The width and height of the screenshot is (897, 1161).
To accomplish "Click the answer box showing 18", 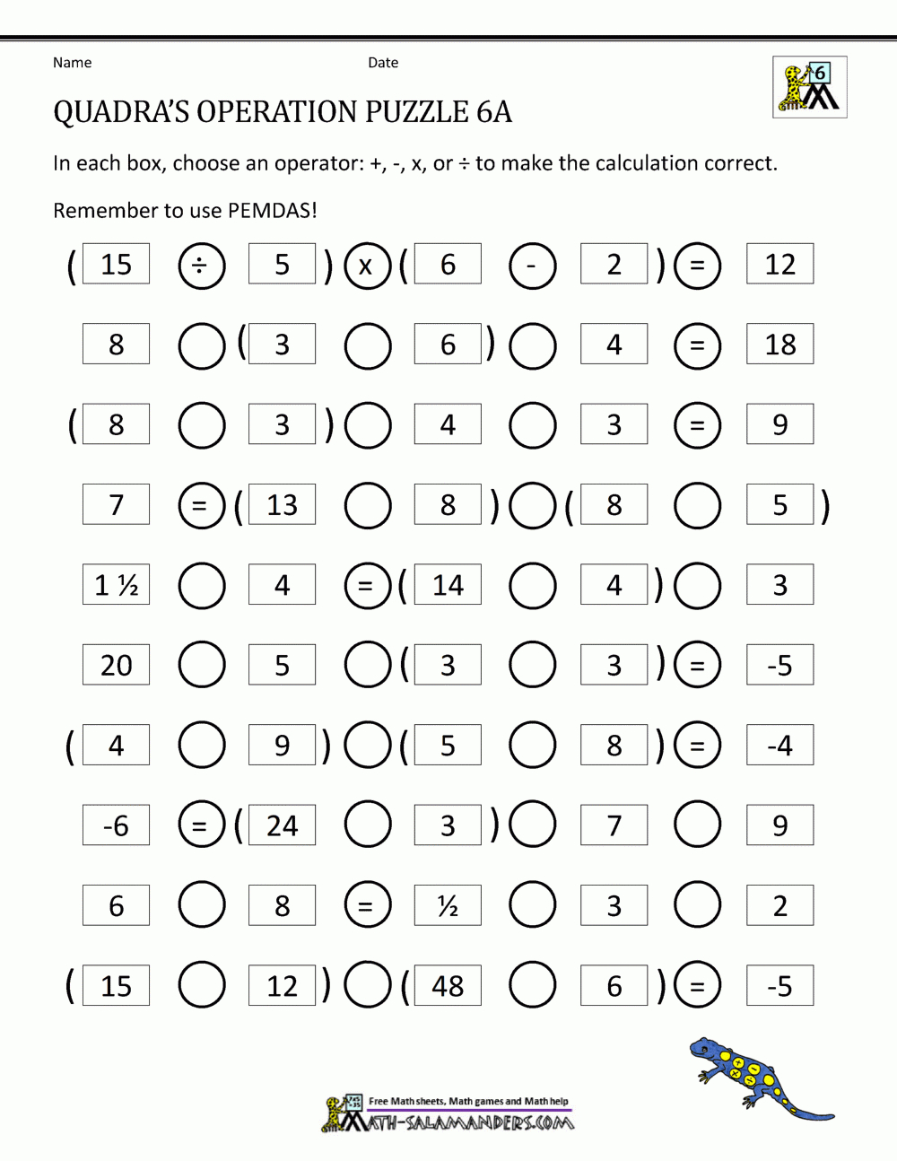I will [x=779, y=345].
